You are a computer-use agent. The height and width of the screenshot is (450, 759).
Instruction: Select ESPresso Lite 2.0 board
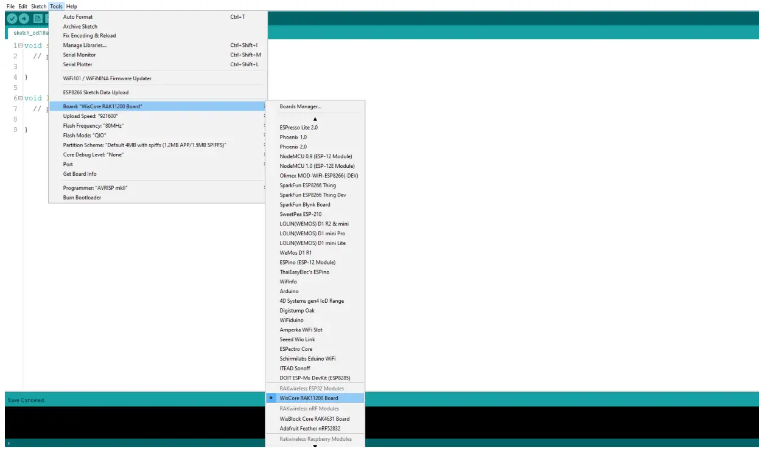[x=315, y=128]
